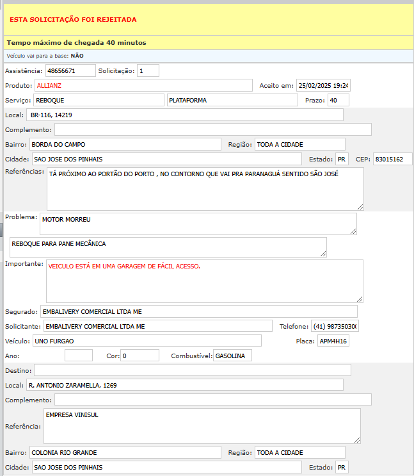Grab the Importante text area resize handle

point(360,299)
